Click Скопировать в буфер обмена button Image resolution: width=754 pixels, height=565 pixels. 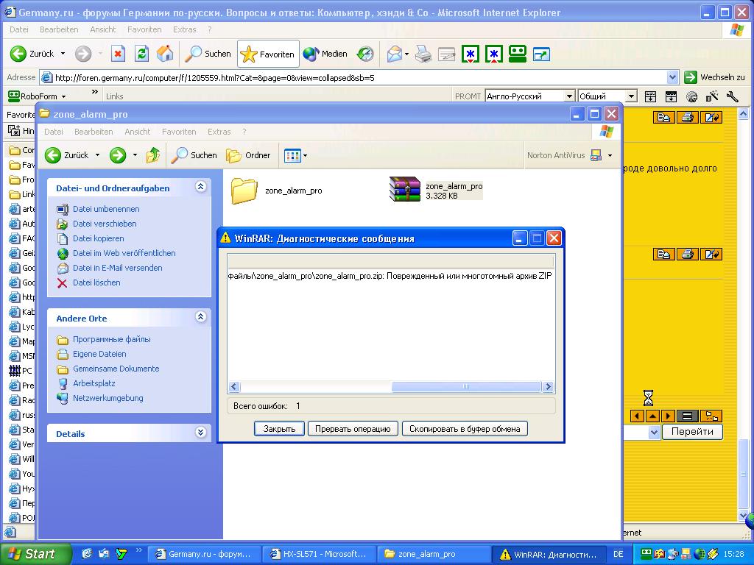(465, 429)
